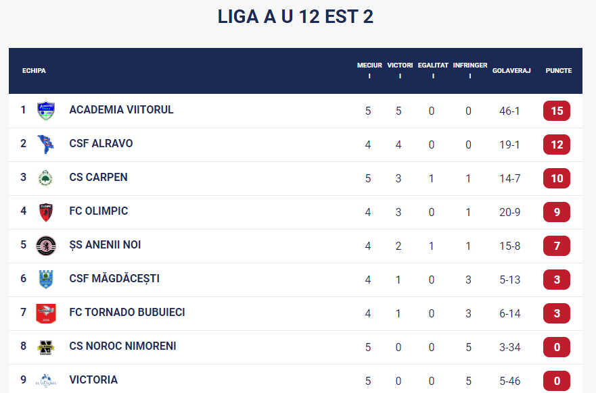This screenshot has width=596, height=393.
Task: Click the Victoria team logo
Action: click(x=46, y=380)
